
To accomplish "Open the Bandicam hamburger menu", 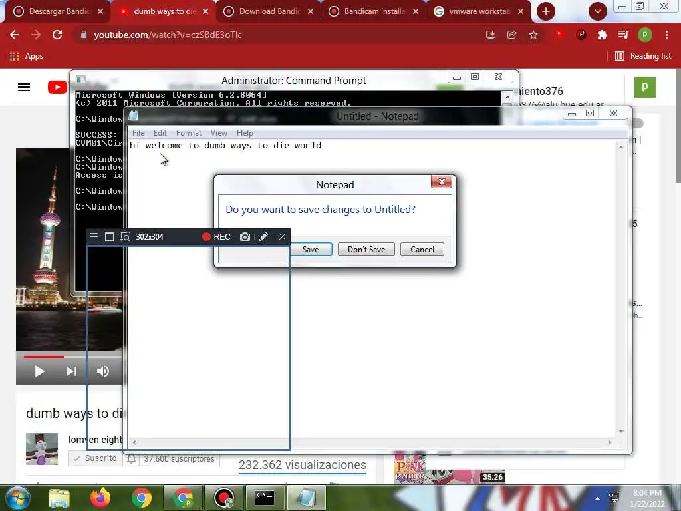I will click(x=94, y=237).
